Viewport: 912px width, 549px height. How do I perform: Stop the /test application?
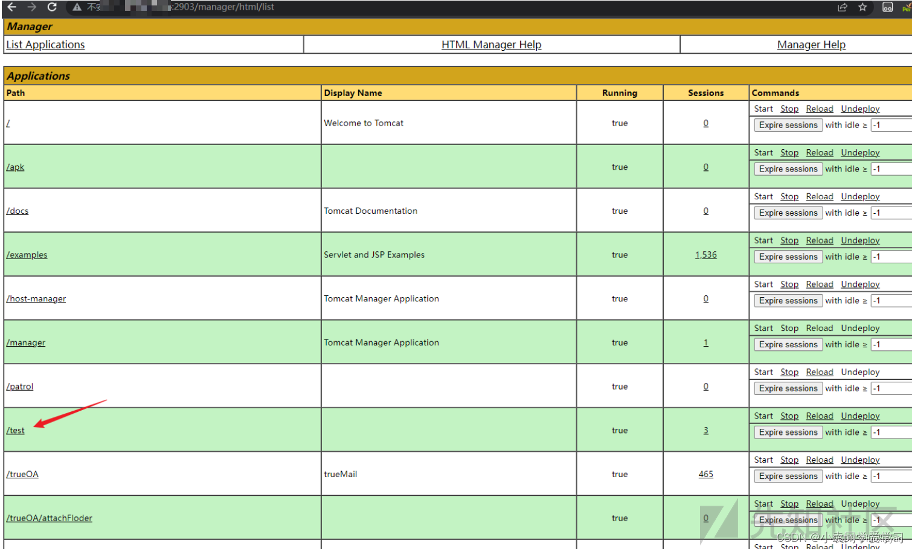[x=789, y=416]
